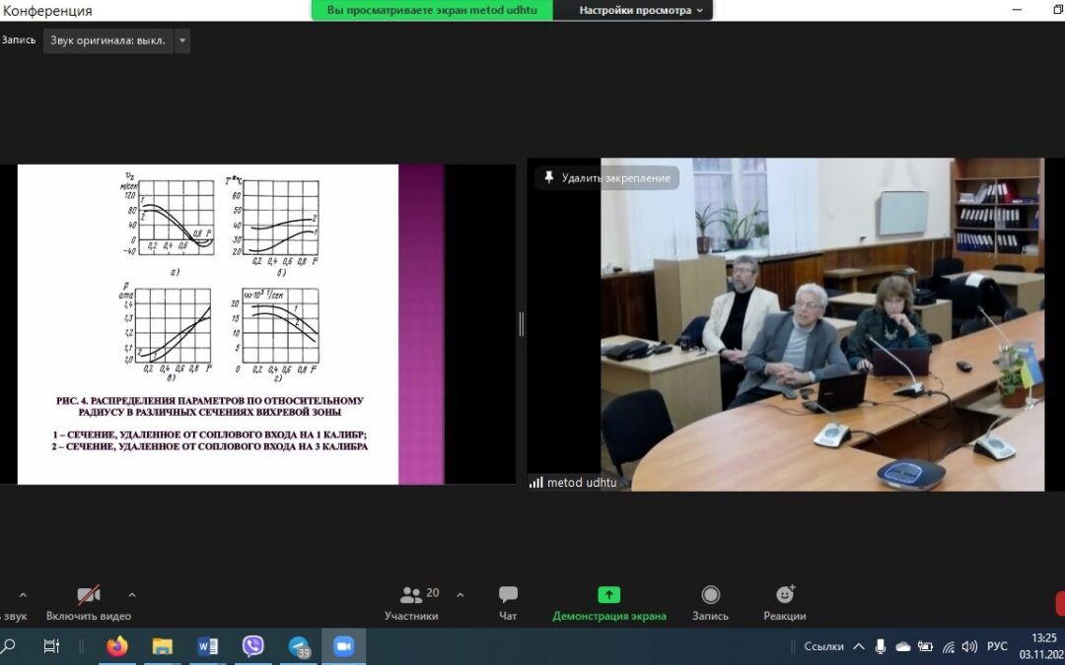This screenshot has width=1065, height=665.
Task: Switch to Microsoft Word in taskbar
Action: (208, 646)
